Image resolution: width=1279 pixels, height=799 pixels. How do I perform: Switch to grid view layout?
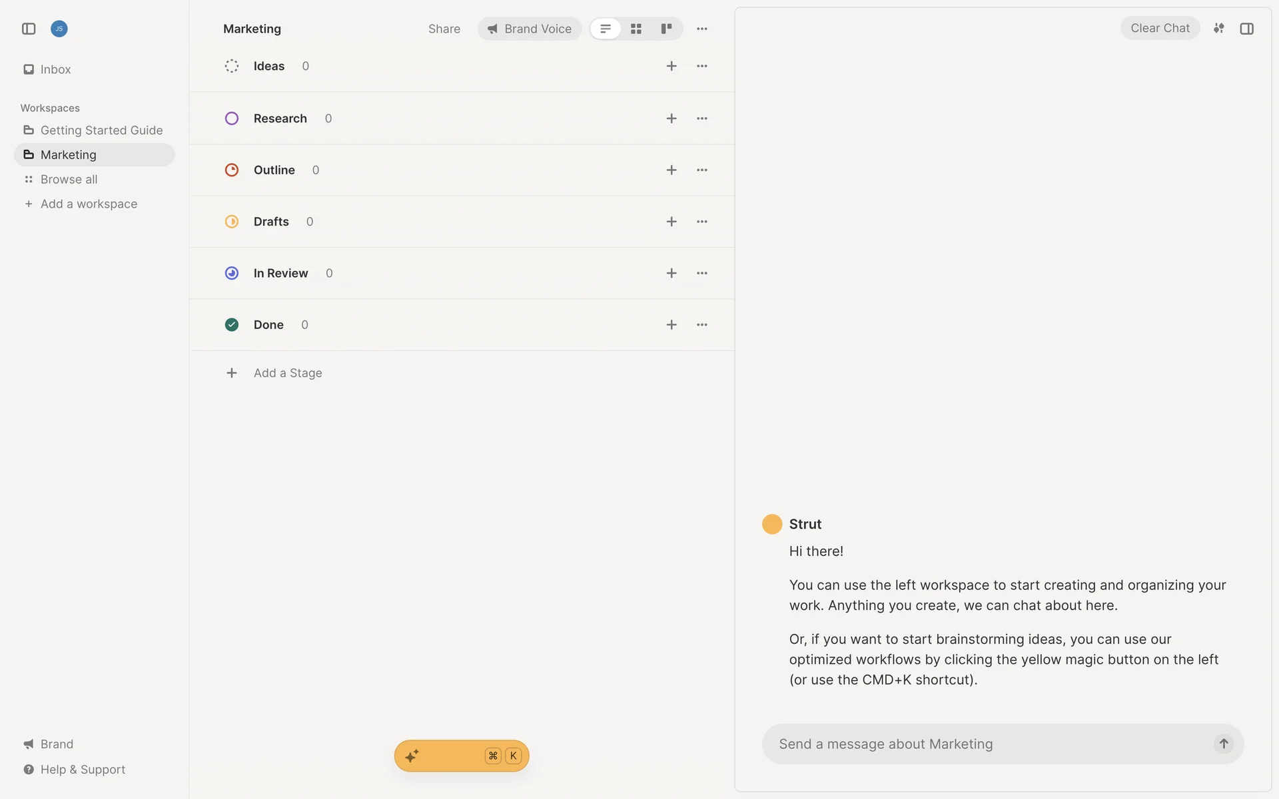click(x=636, y=29)
